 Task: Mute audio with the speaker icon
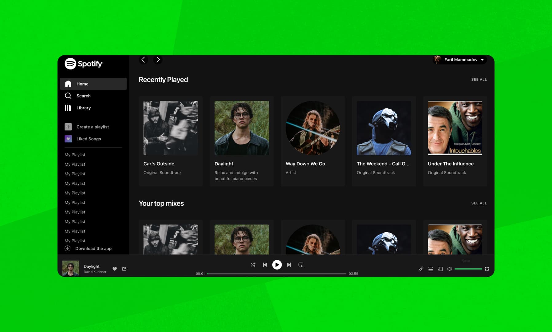point(450,269)
